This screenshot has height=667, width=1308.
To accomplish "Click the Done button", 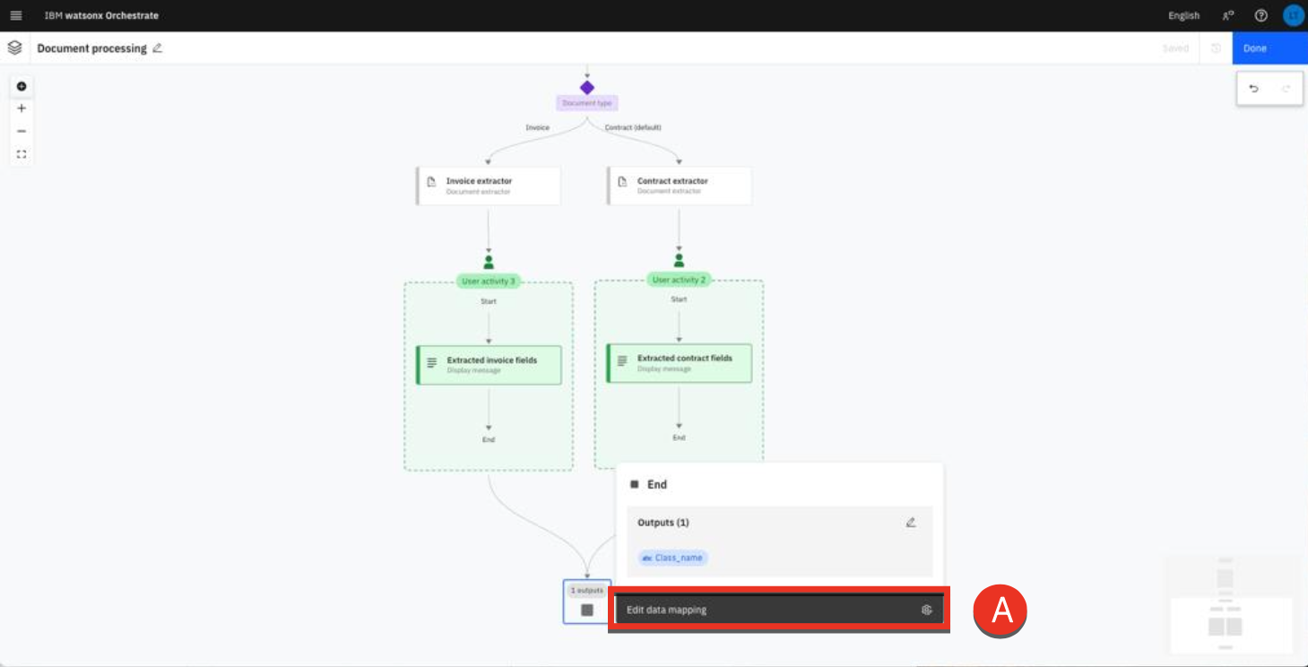I will tap(1269, 48).
